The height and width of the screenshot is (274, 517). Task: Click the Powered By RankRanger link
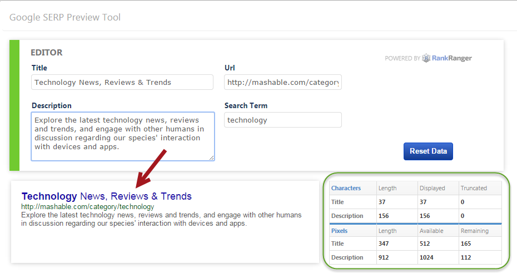point(428,58)
